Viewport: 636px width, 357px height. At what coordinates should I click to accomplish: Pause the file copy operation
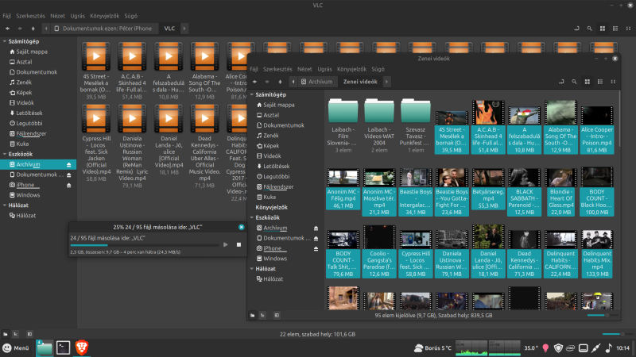[x=226, y=244]
